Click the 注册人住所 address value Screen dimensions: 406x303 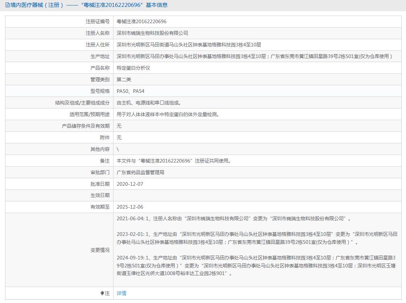(189, 45)
